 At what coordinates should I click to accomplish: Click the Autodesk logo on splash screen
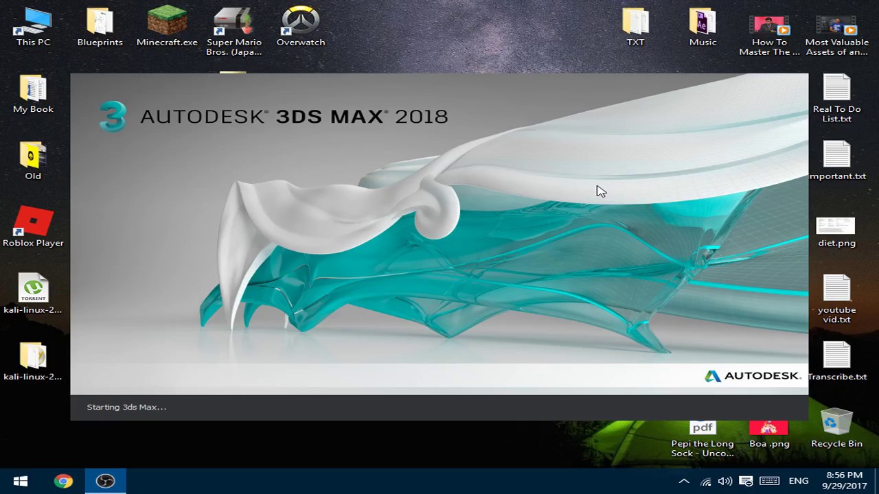point(753,376)
